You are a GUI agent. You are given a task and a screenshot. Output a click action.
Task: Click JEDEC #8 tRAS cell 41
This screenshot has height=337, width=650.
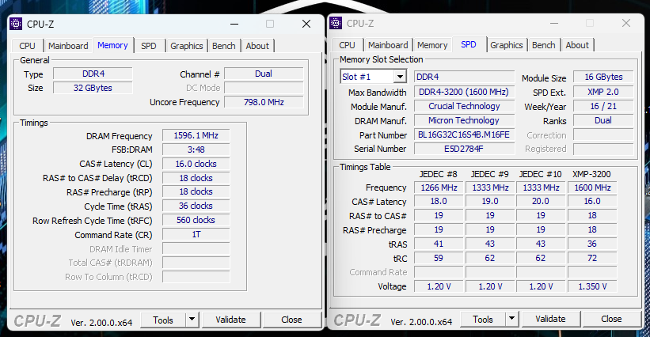point(439,244)
